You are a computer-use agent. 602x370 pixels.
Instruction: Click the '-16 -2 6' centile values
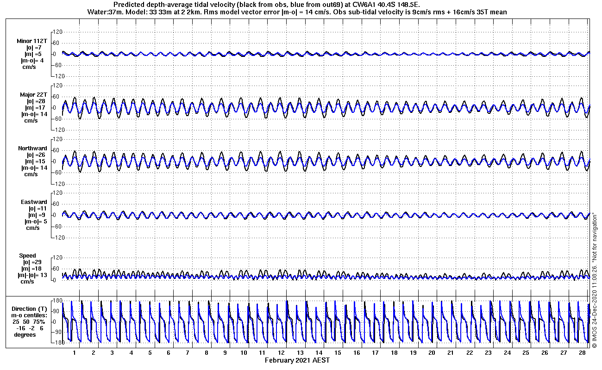pyautogui.click(x=29, y=328)
